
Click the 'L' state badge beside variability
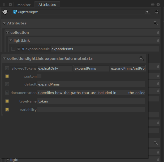(x=7, y=110)
